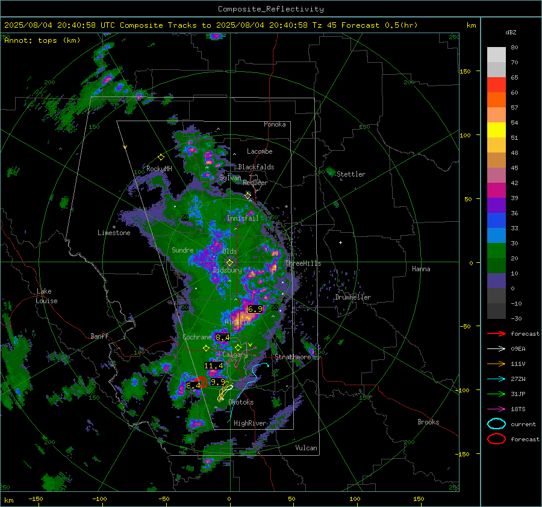Viewport: 542px width, 507px height.
Task: Click the Banff town label
Action: [x=99, y=336]
